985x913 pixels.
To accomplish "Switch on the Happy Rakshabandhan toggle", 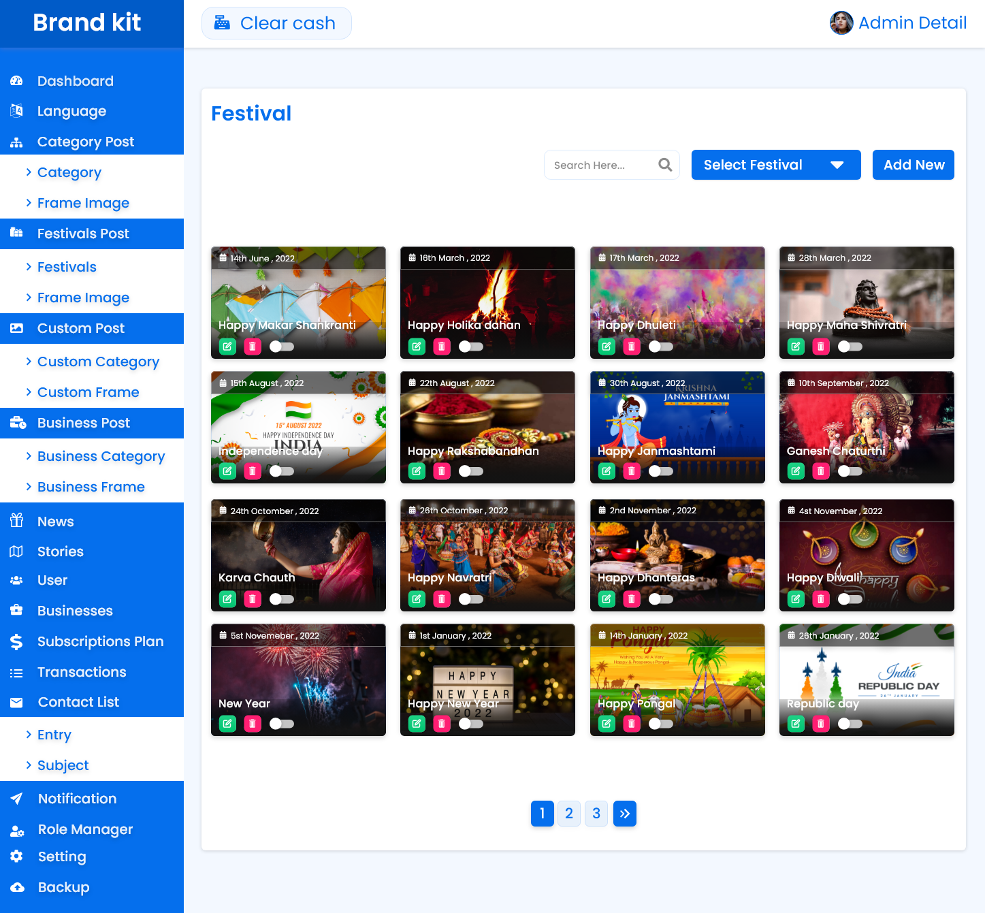I will (470, 471).
